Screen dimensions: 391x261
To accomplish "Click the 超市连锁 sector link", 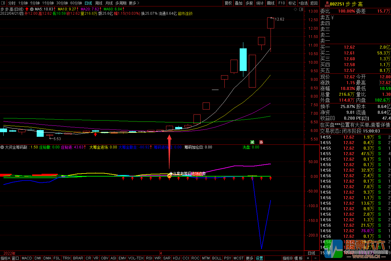I will coord(185,13).
